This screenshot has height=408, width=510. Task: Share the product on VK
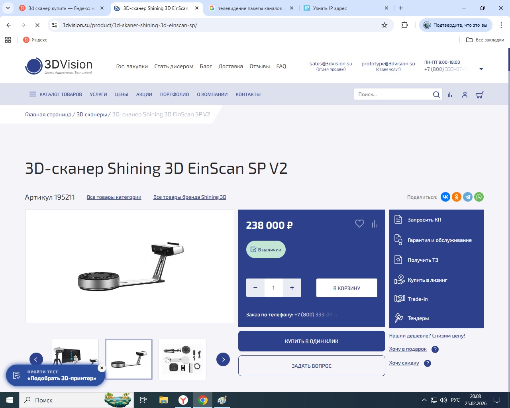[x=445, y=197]
